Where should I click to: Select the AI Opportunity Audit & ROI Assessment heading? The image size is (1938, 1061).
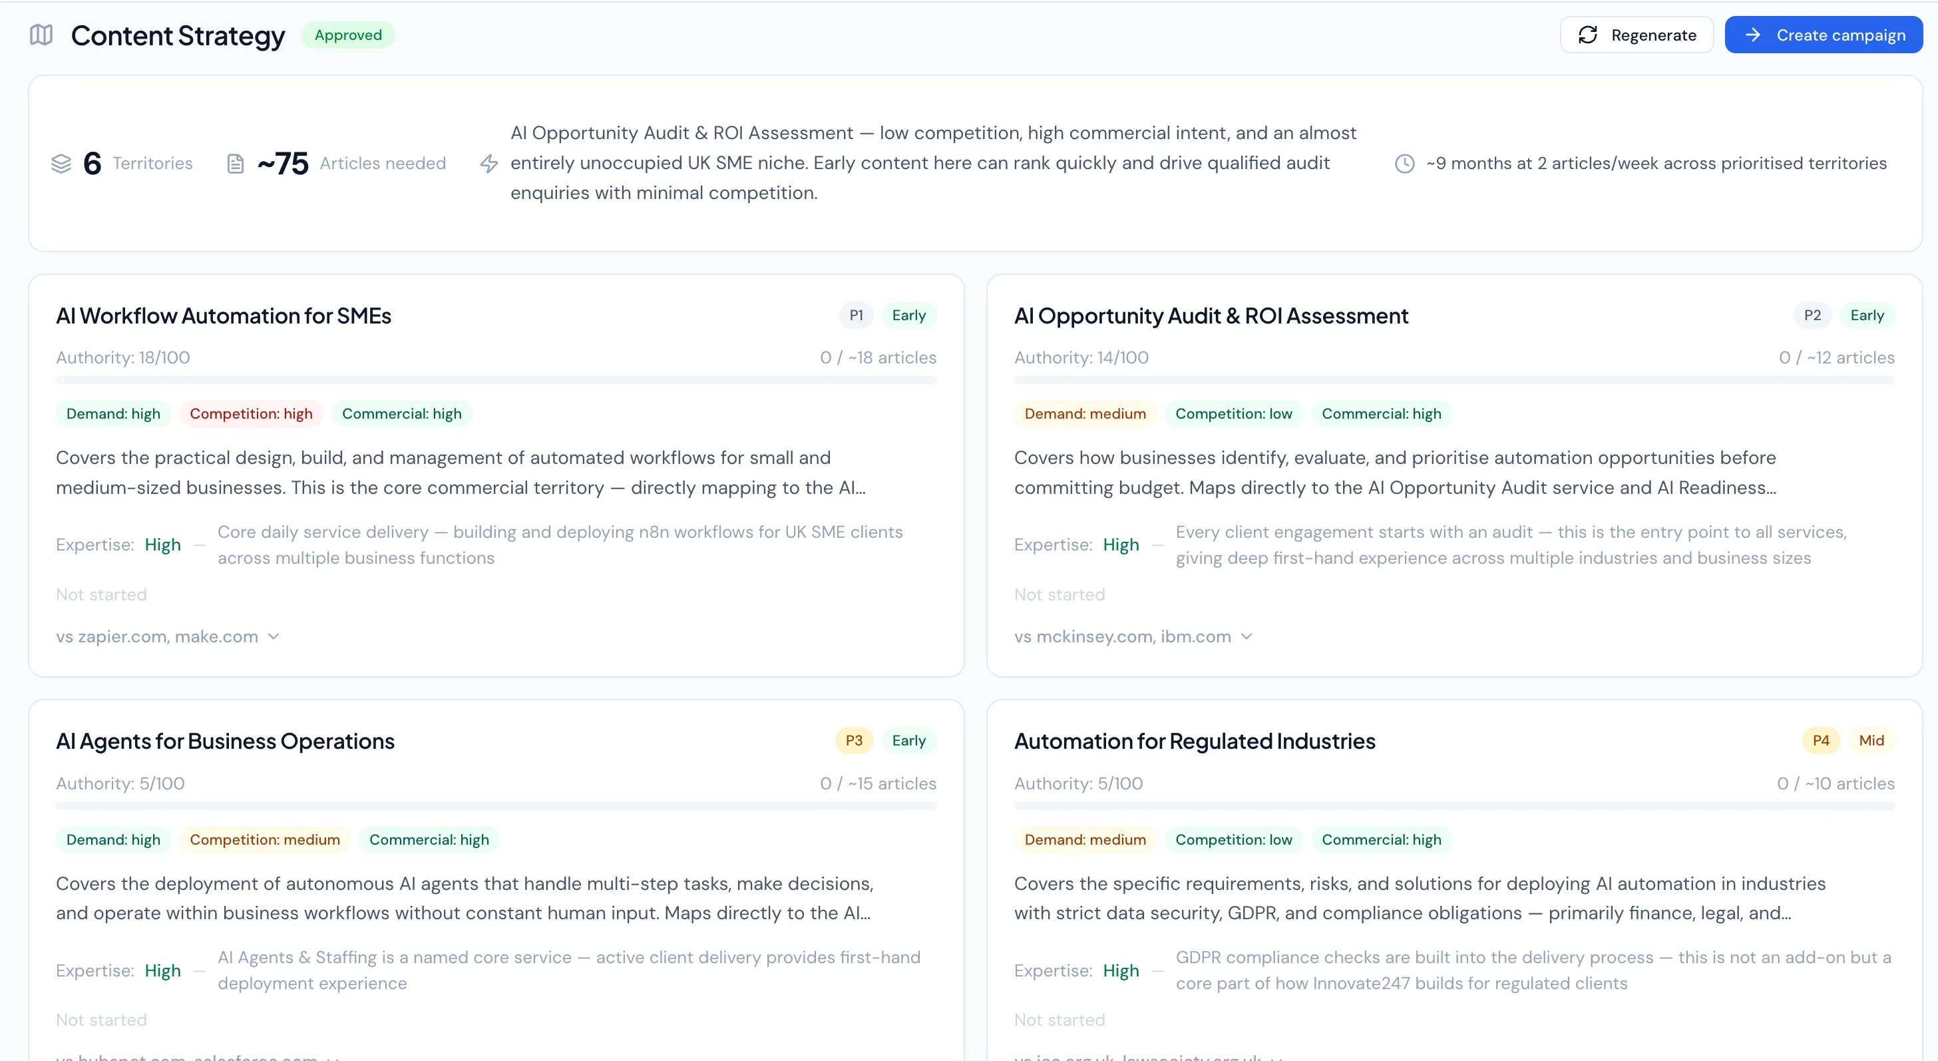tap(1211, 316)
